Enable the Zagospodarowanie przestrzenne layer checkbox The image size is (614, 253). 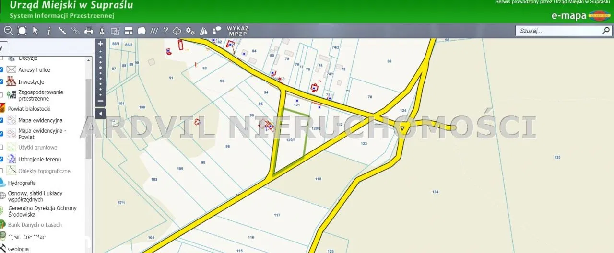[1, 95]
